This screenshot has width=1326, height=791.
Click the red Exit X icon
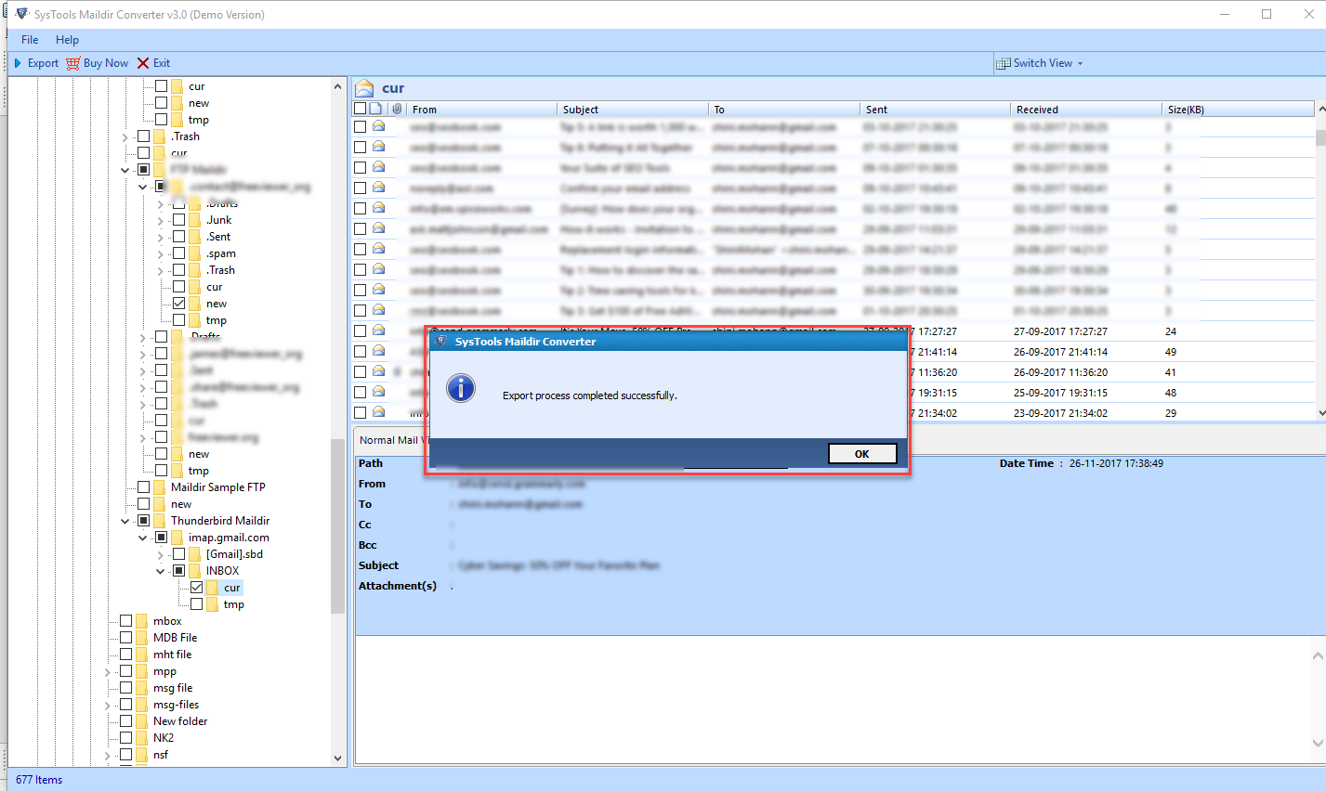tap(143, 63)
